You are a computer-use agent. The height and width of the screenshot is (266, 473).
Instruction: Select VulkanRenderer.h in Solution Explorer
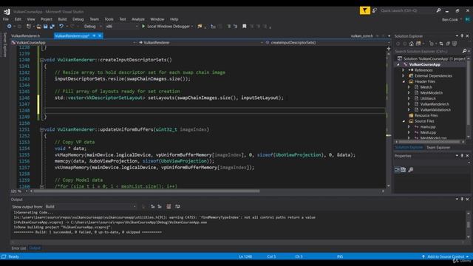pyautogui.click(x=435, y=104)
